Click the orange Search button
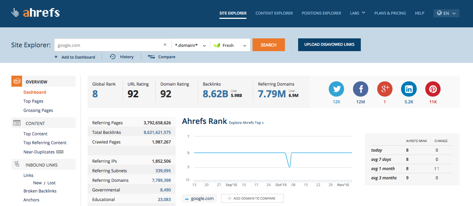Screen dimensions: 473x206 269,45
